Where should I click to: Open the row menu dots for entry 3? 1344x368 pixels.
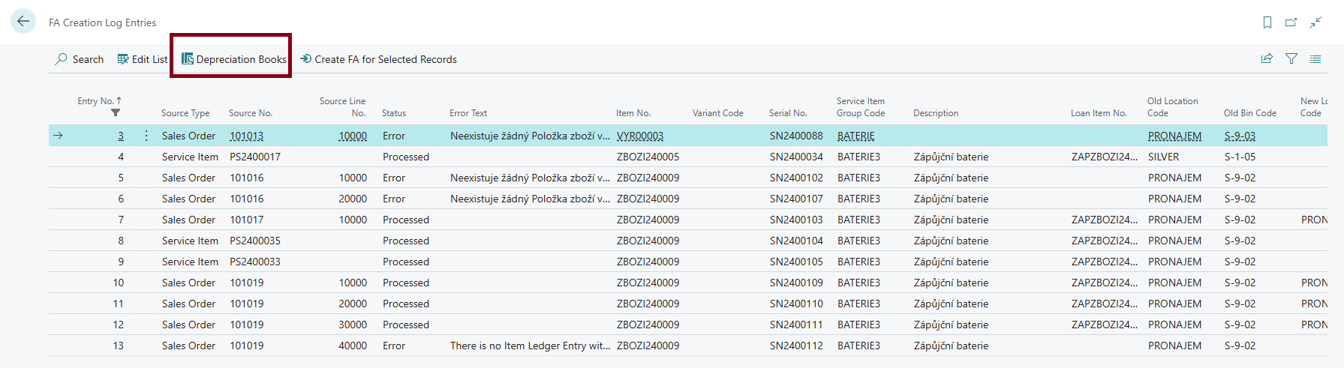pyautogui.click(x=146, y=136)
